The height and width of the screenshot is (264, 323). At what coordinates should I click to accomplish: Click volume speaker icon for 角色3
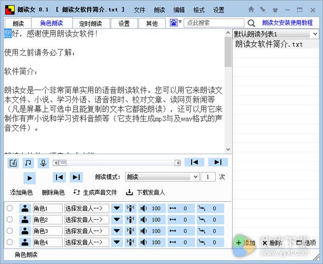point(144,231)
